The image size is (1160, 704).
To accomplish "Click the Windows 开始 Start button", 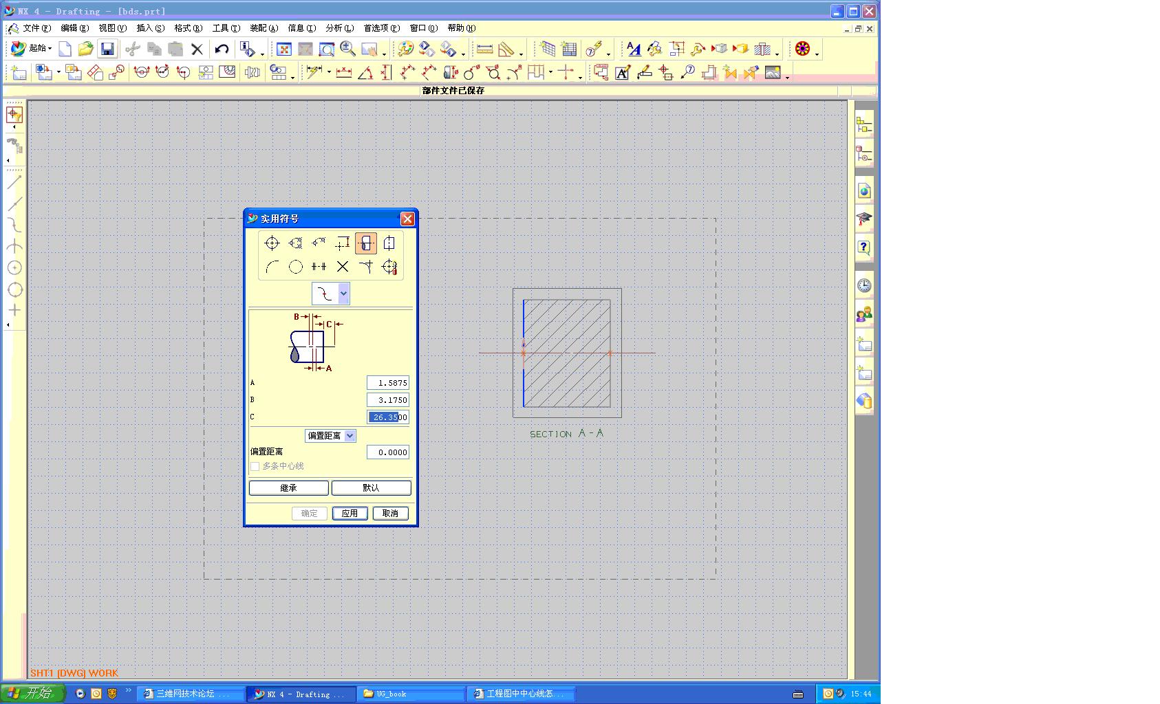I will (x=32, y=693).
